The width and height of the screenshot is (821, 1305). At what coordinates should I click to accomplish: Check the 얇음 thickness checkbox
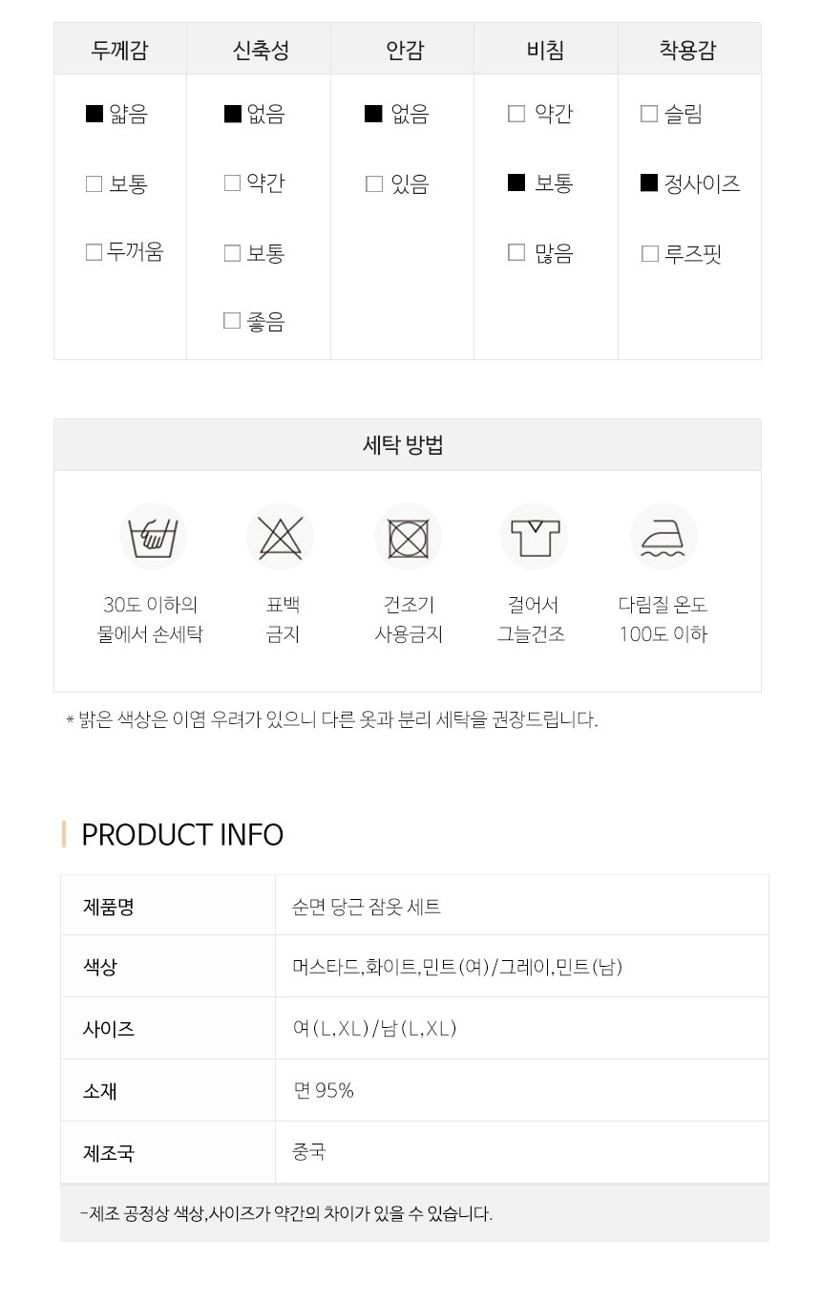pos(95,114)
